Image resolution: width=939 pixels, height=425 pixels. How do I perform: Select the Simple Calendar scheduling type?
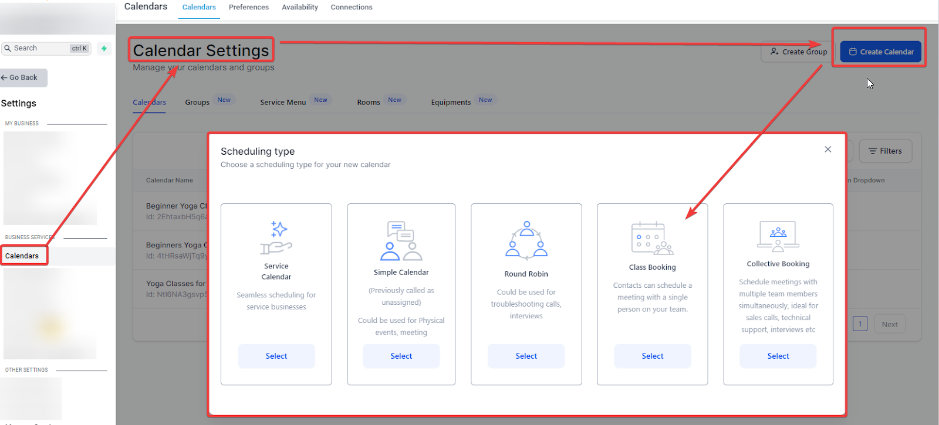click(x=401, y=356)
